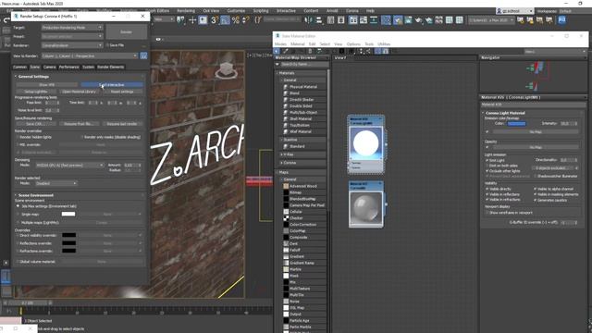Open the Rendering menu in main menu bar
Screen dimensions: 592x333
[x=186, y=10]
